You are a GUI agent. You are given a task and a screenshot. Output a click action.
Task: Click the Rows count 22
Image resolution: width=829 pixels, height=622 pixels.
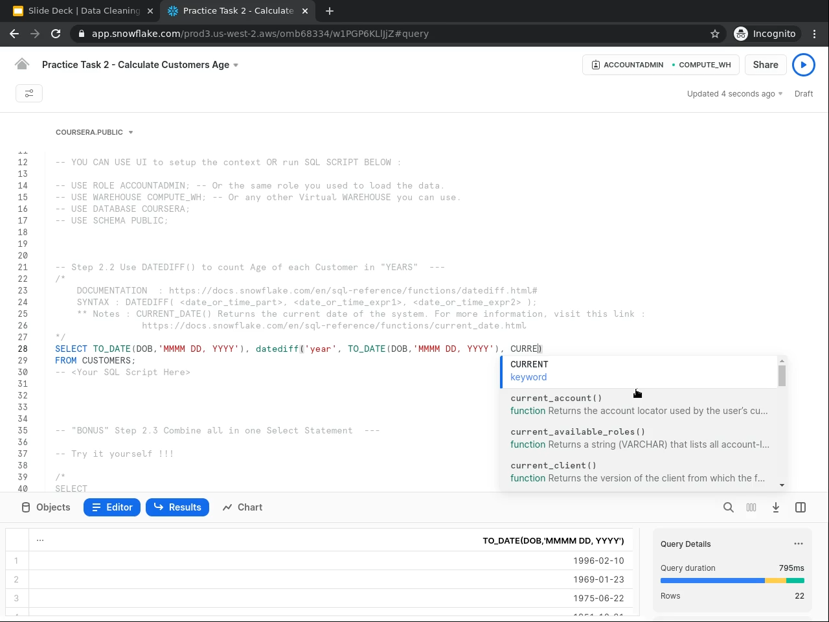click(799, 596)
